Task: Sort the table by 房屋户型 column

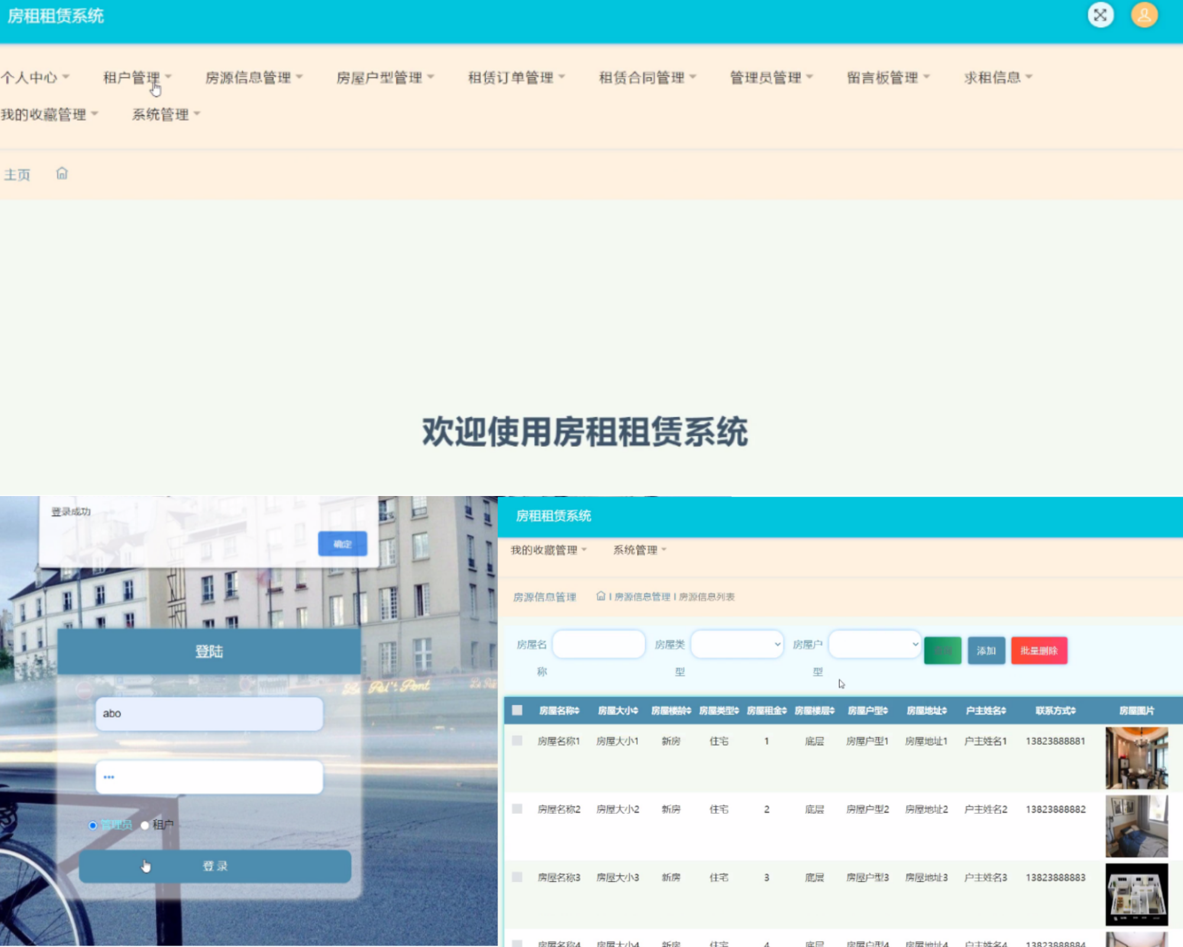Action: [x=868, y=710]
